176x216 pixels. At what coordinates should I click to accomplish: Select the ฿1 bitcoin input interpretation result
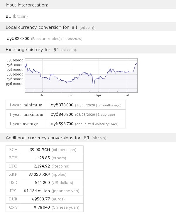pos(17,16)
